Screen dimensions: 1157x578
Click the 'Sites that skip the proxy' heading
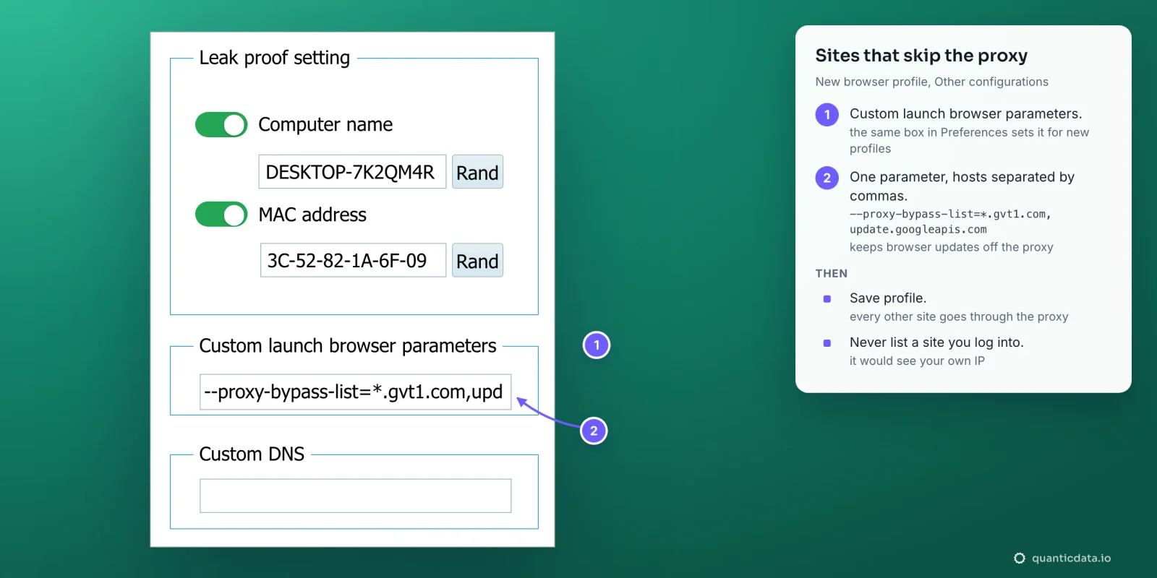pyautogui.click(x=921, y=56)
